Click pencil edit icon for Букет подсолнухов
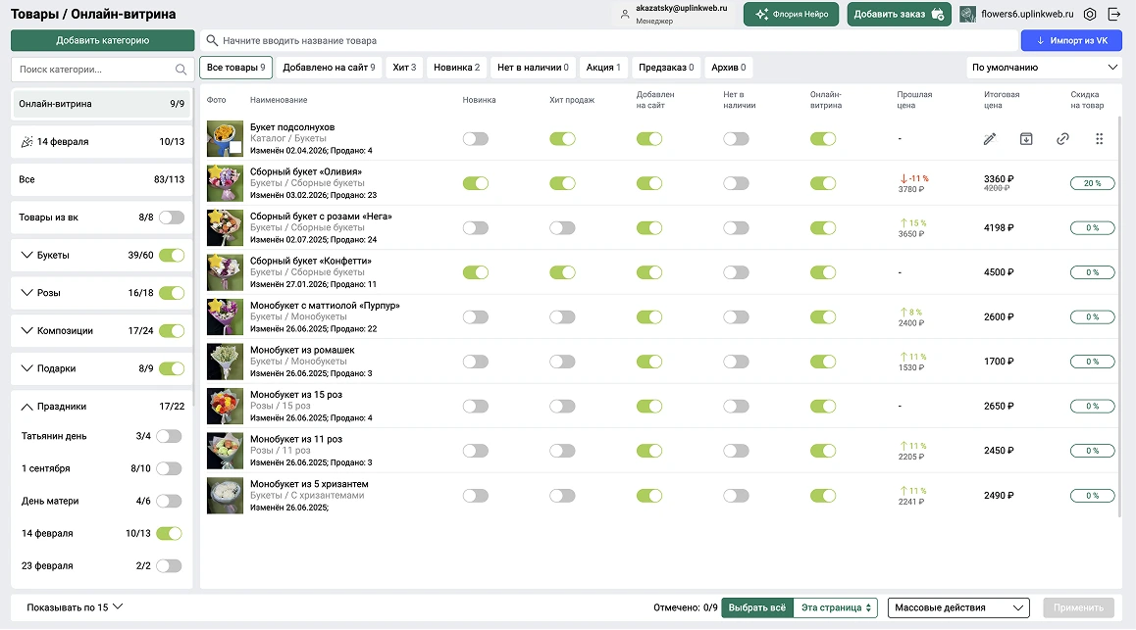The height and width of the screenshot is (630, 1136). point(990,139)
